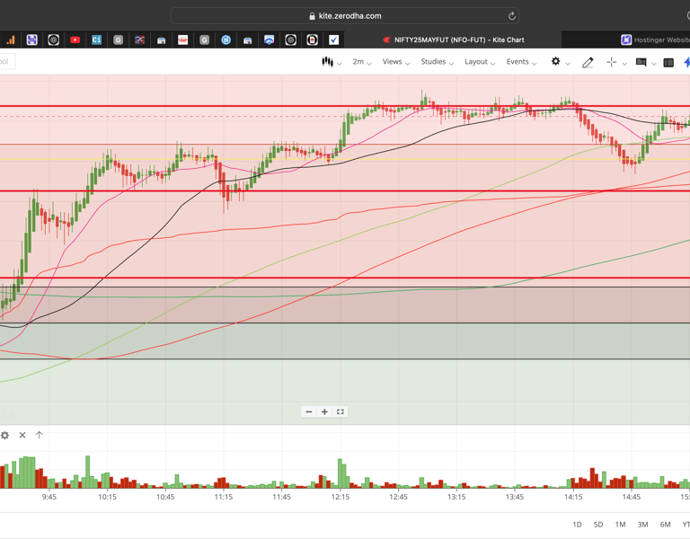Select the 5D range
This screenshot has height=539, width=690.
[598, 525]
